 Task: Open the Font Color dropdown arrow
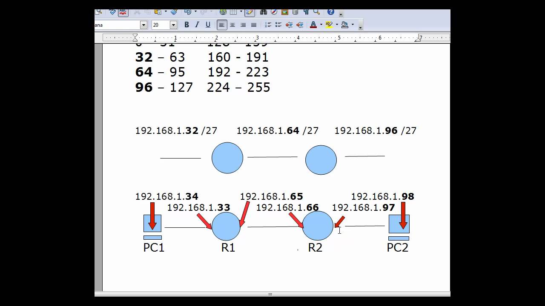click(x=321, y=25)
